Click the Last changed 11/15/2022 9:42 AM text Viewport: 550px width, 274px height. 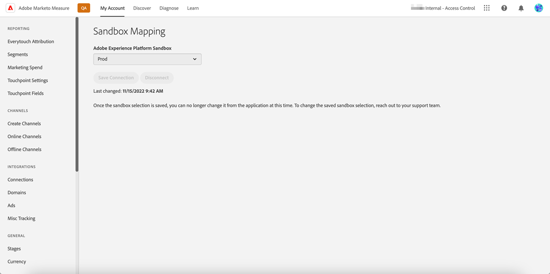(128, 91)
